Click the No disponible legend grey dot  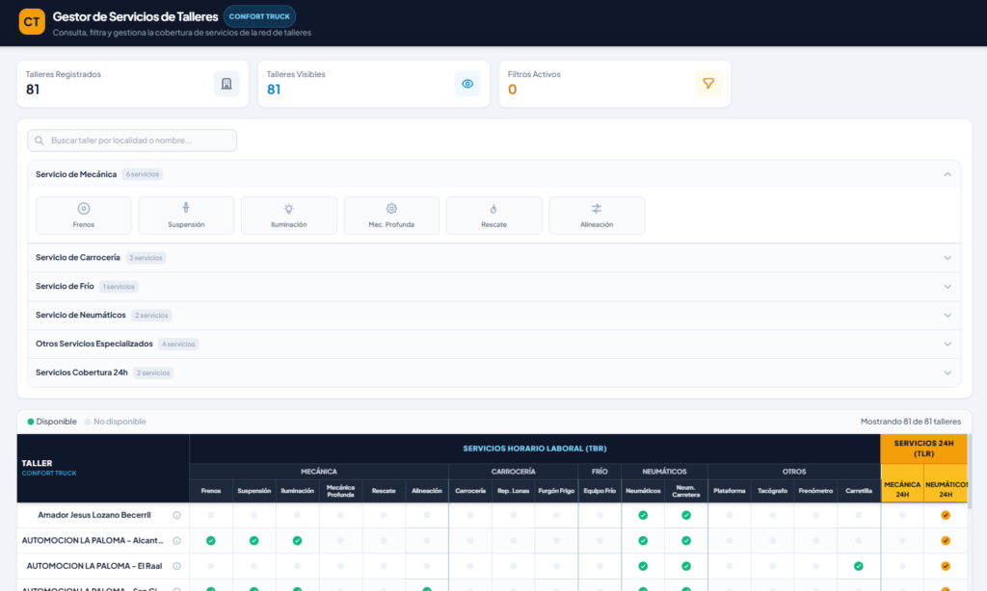tap(88, 422)
